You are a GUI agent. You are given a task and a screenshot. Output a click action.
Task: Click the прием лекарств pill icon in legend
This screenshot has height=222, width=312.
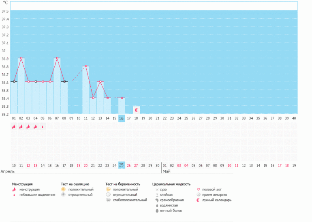[198, 194]
